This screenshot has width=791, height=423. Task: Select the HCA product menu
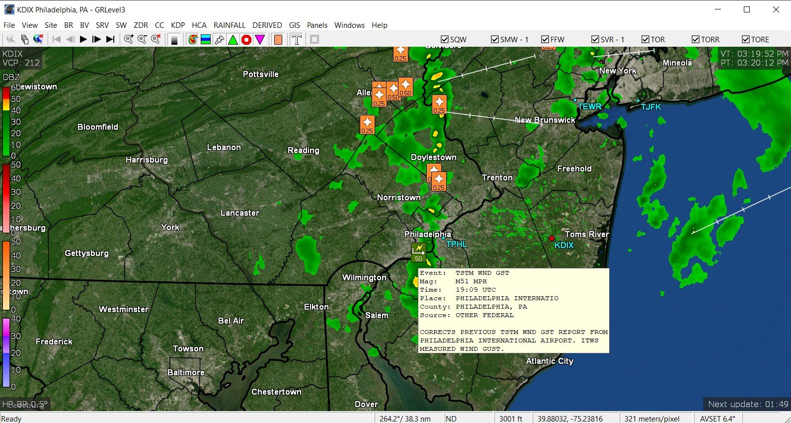(x=199, y=25)
